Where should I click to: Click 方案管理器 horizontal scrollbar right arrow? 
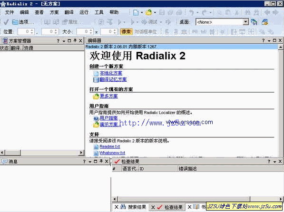click(81, 153)
